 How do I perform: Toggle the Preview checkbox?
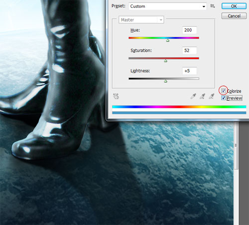224,98
